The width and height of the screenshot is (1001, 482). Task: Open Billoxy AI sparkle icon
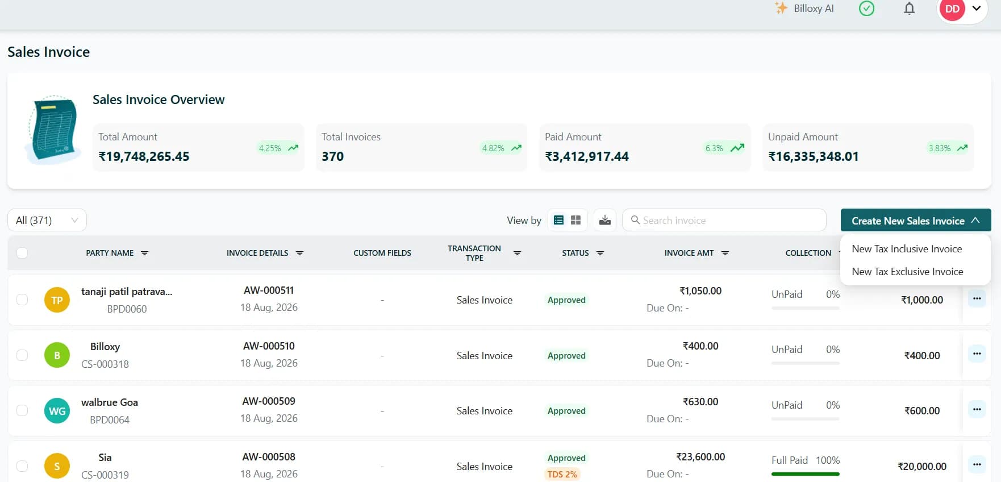(781, 8)
